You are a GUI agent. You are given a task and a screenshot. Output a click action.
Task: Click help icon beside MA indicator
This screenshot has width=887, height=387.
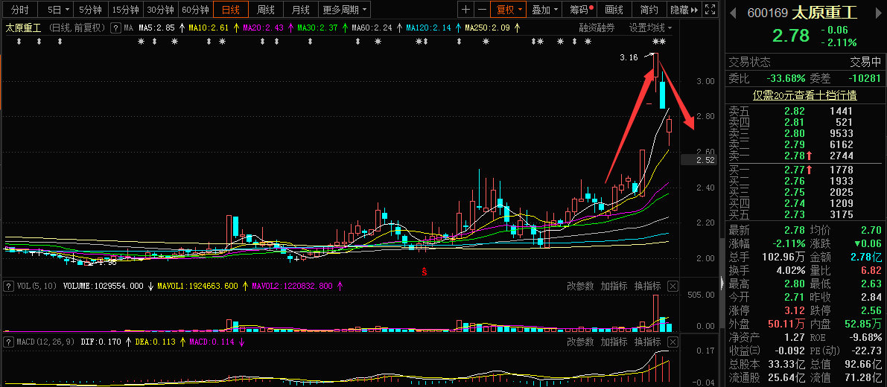(x=115, y=28)
